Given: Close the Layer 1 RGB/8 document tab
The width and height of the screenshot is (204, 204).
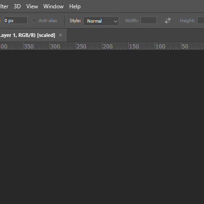Looking at the screenshot, I should click(x=60, y=35).
